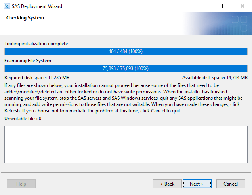
Task: Click the 484 / 484 tooling progress bar
Action: (x=126, y=51)
